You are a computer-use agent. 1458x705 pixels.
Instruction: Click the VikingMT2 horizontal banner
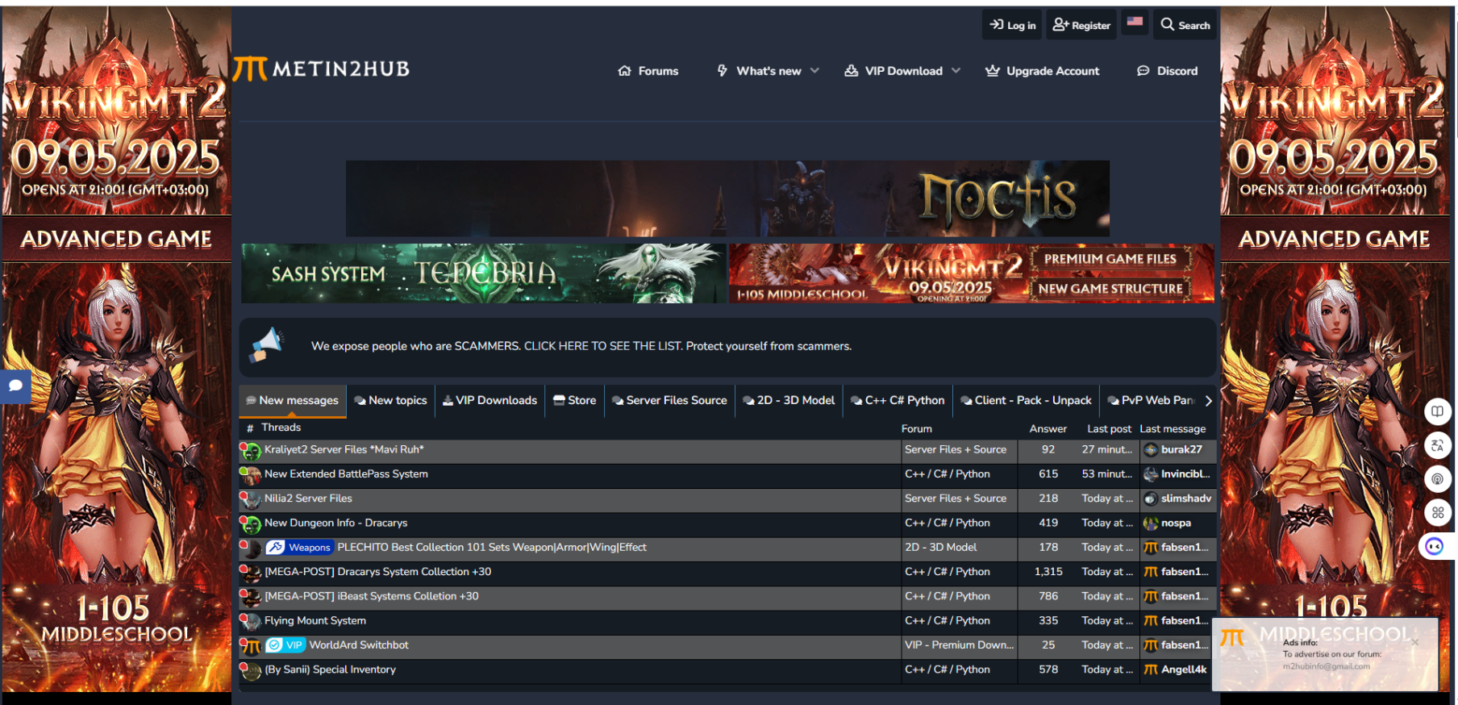(972, 273)
